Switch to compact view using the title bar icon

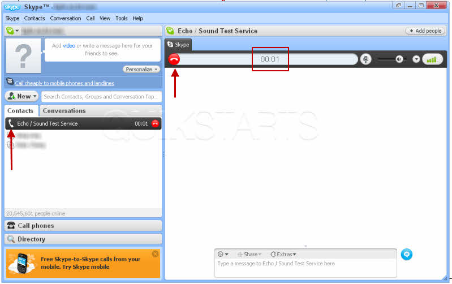(x=398, y=6)
